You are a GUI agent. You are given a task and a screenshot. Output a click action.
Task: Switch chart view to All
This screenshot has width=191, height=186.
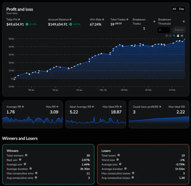click(x=174, y=9)
